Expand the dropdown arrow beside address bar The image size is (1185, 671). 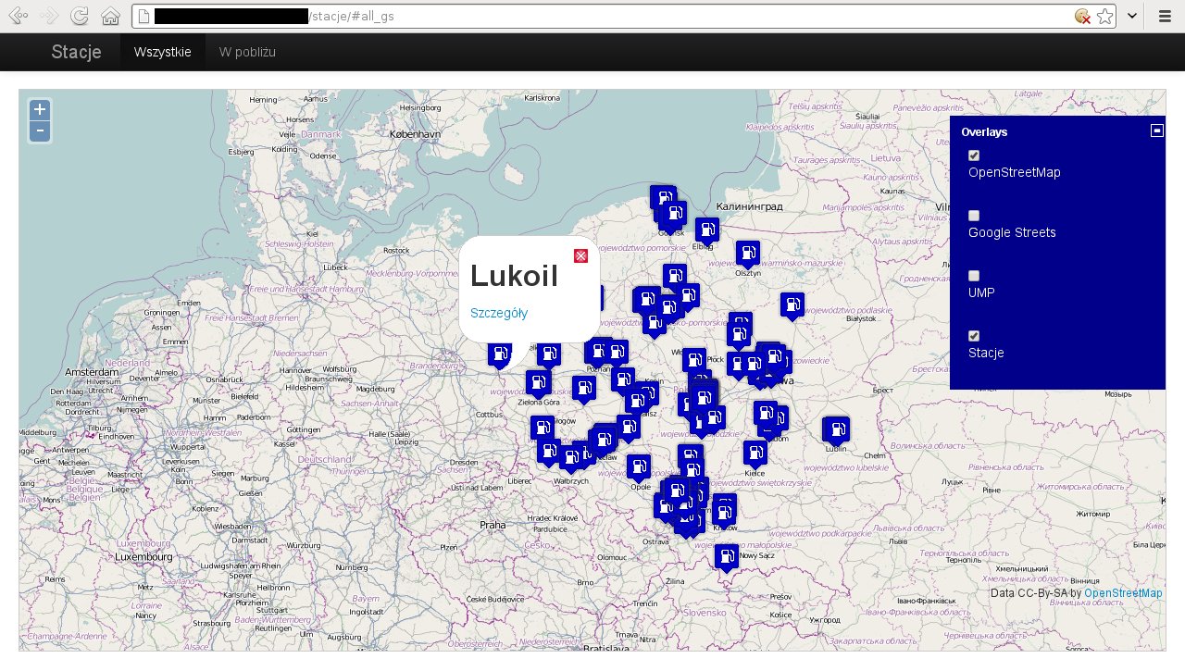1132,16
